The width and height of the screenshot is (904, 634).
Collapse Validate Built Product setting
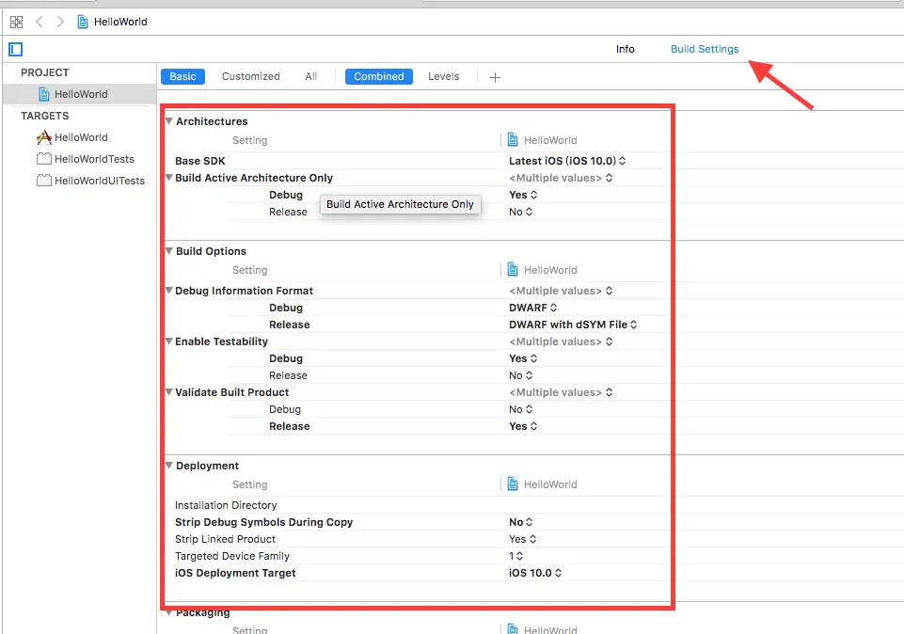(x=169, y=392)
